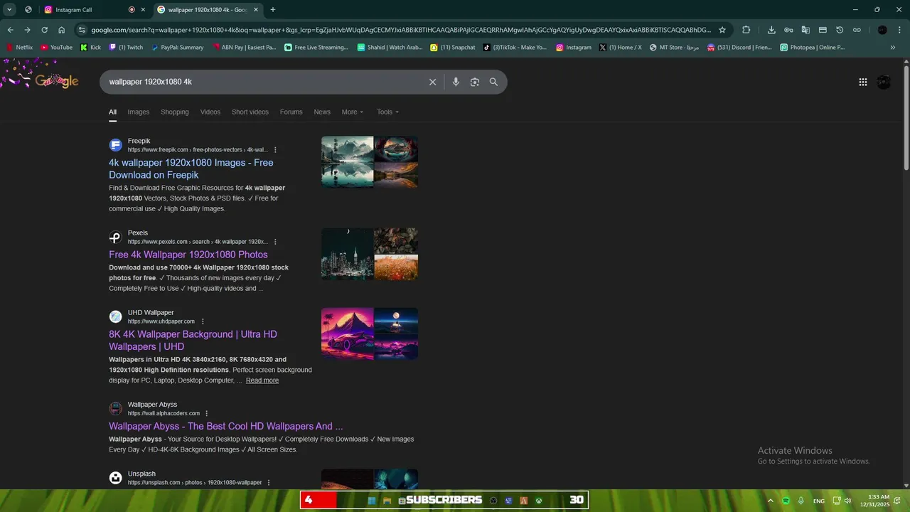This screenshot has height=512, width=910.
Task: Open Netflix bookmark
Action: (x=19, y=47)
